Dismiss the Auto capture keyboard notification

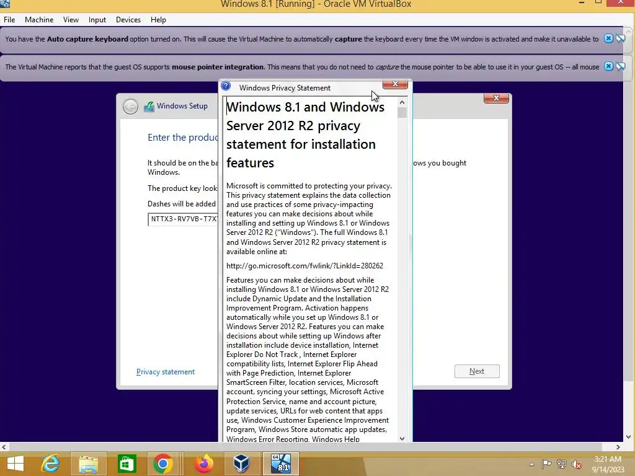(608, 38)
